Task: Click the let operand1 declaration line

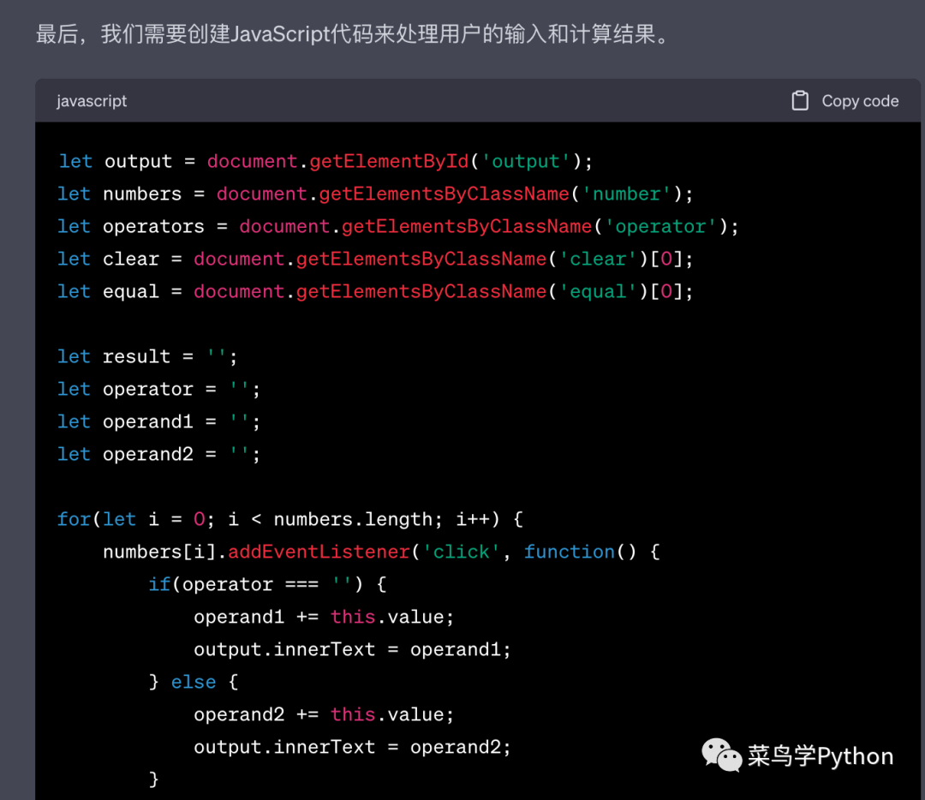Action: (x=158, y=422)
